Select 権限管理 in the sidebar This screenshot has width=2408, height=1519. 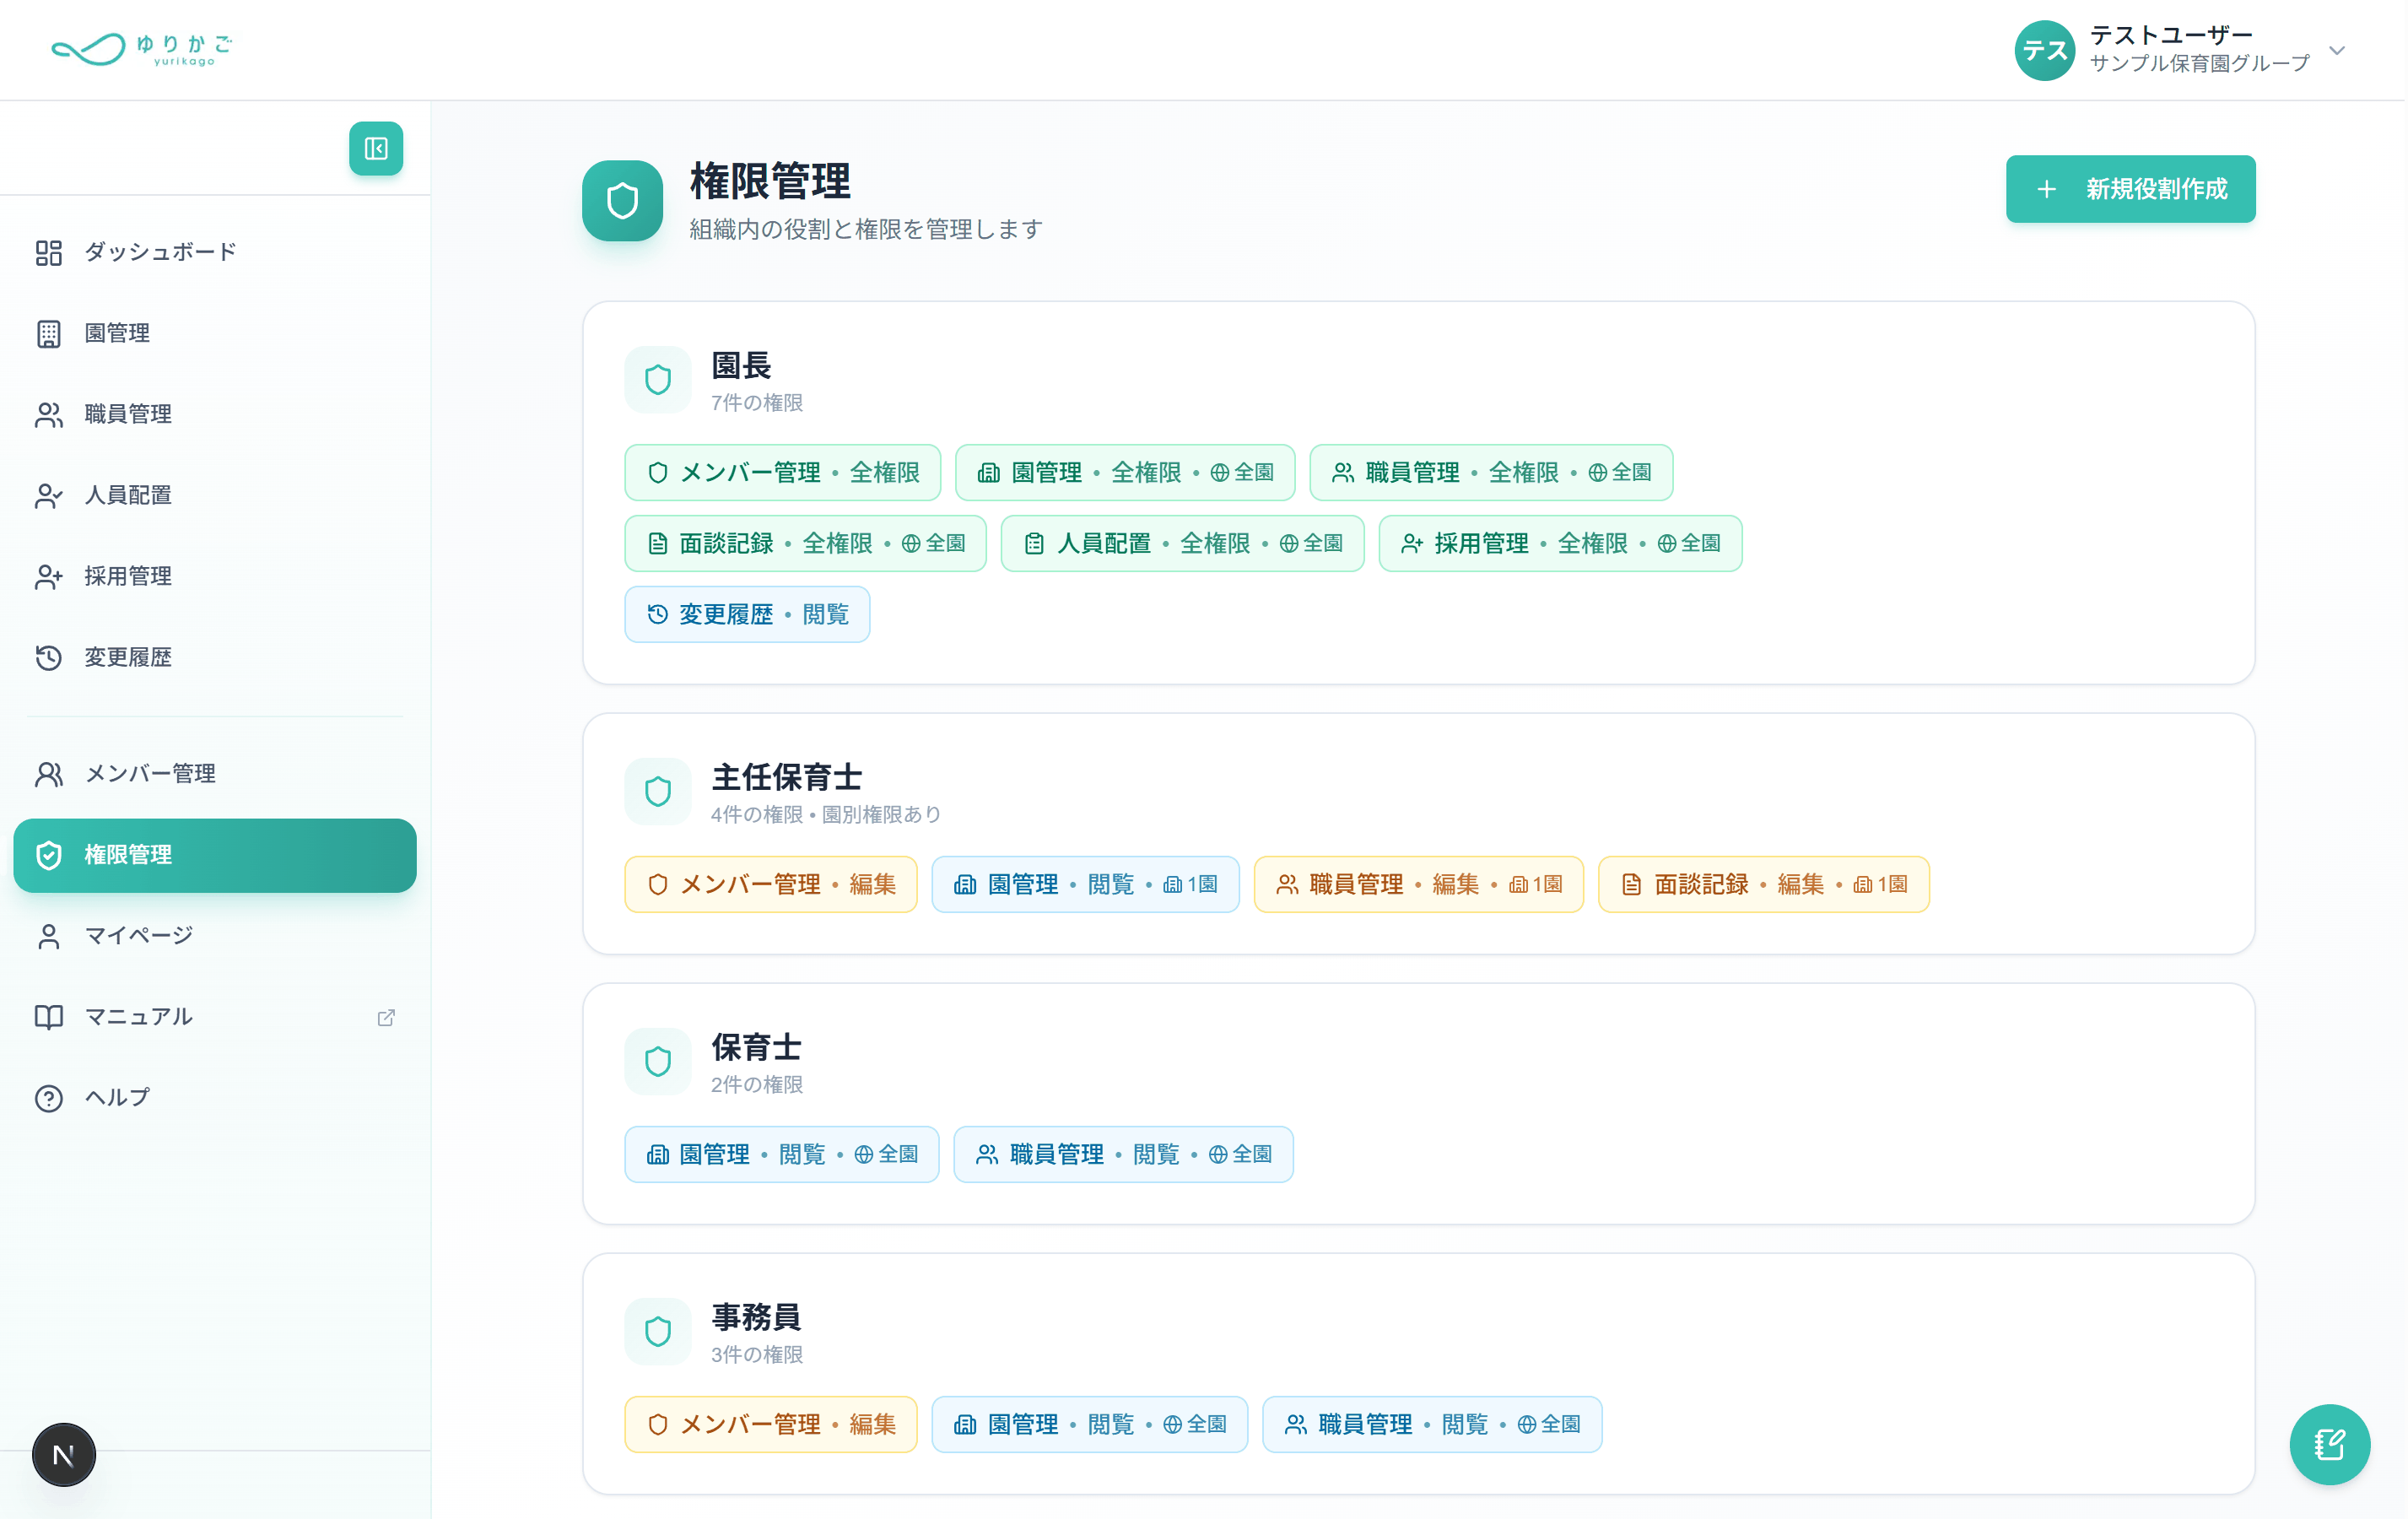coord(215,855)
